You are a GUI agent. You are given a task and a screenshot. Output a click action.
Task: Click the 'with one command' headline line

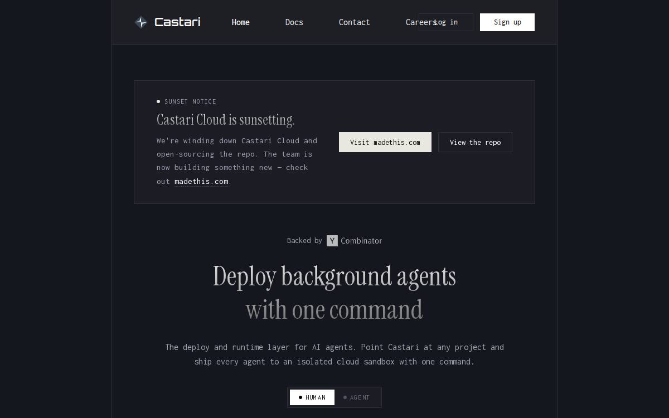(334, 309)
